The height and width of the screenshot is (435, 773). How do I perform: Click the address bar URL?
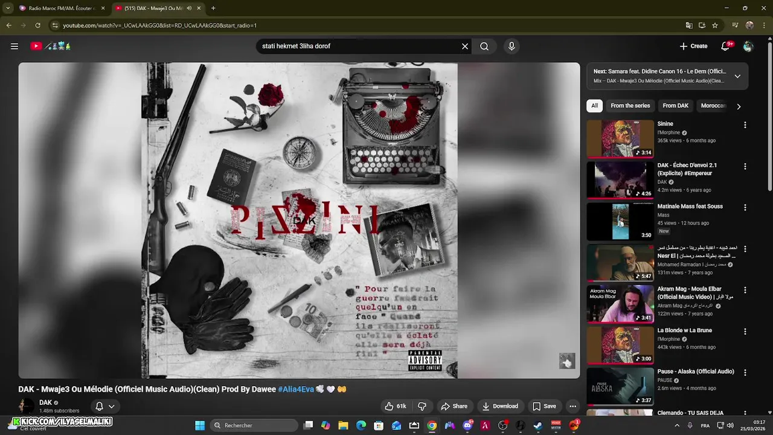[160, 25]
